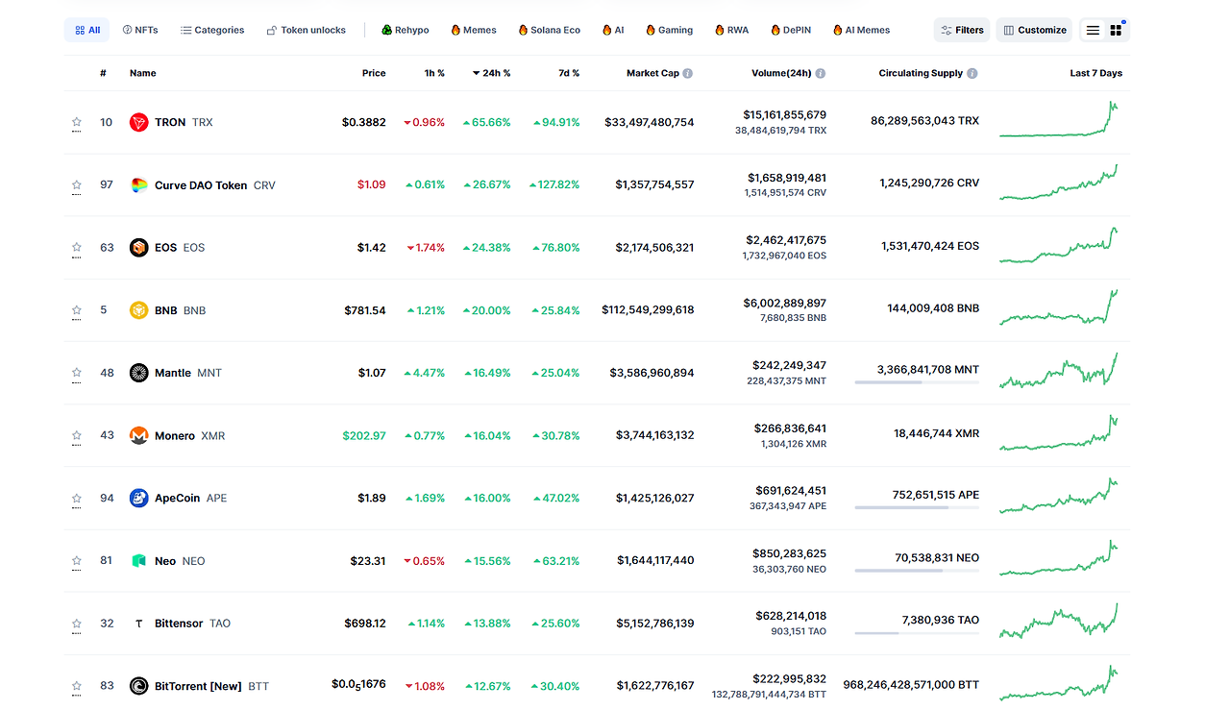Screen dimensions: 1230x710
Task: Sort by Circulating Supply column header
Action: (921, 73)
